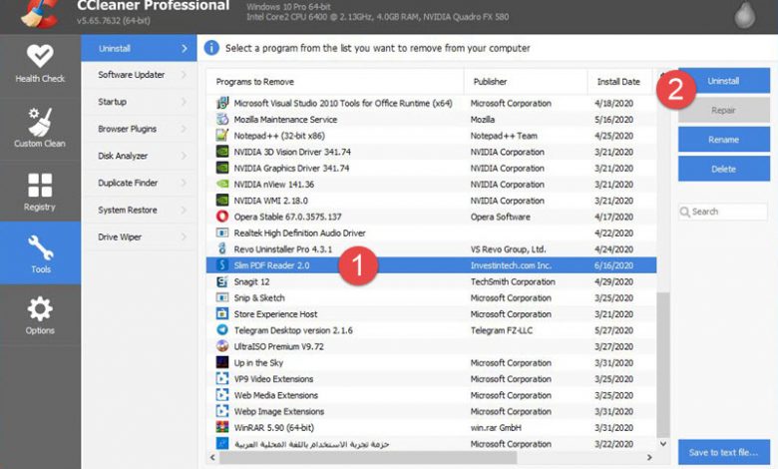Click the Opera Stable program icon

tap(222, 217)
